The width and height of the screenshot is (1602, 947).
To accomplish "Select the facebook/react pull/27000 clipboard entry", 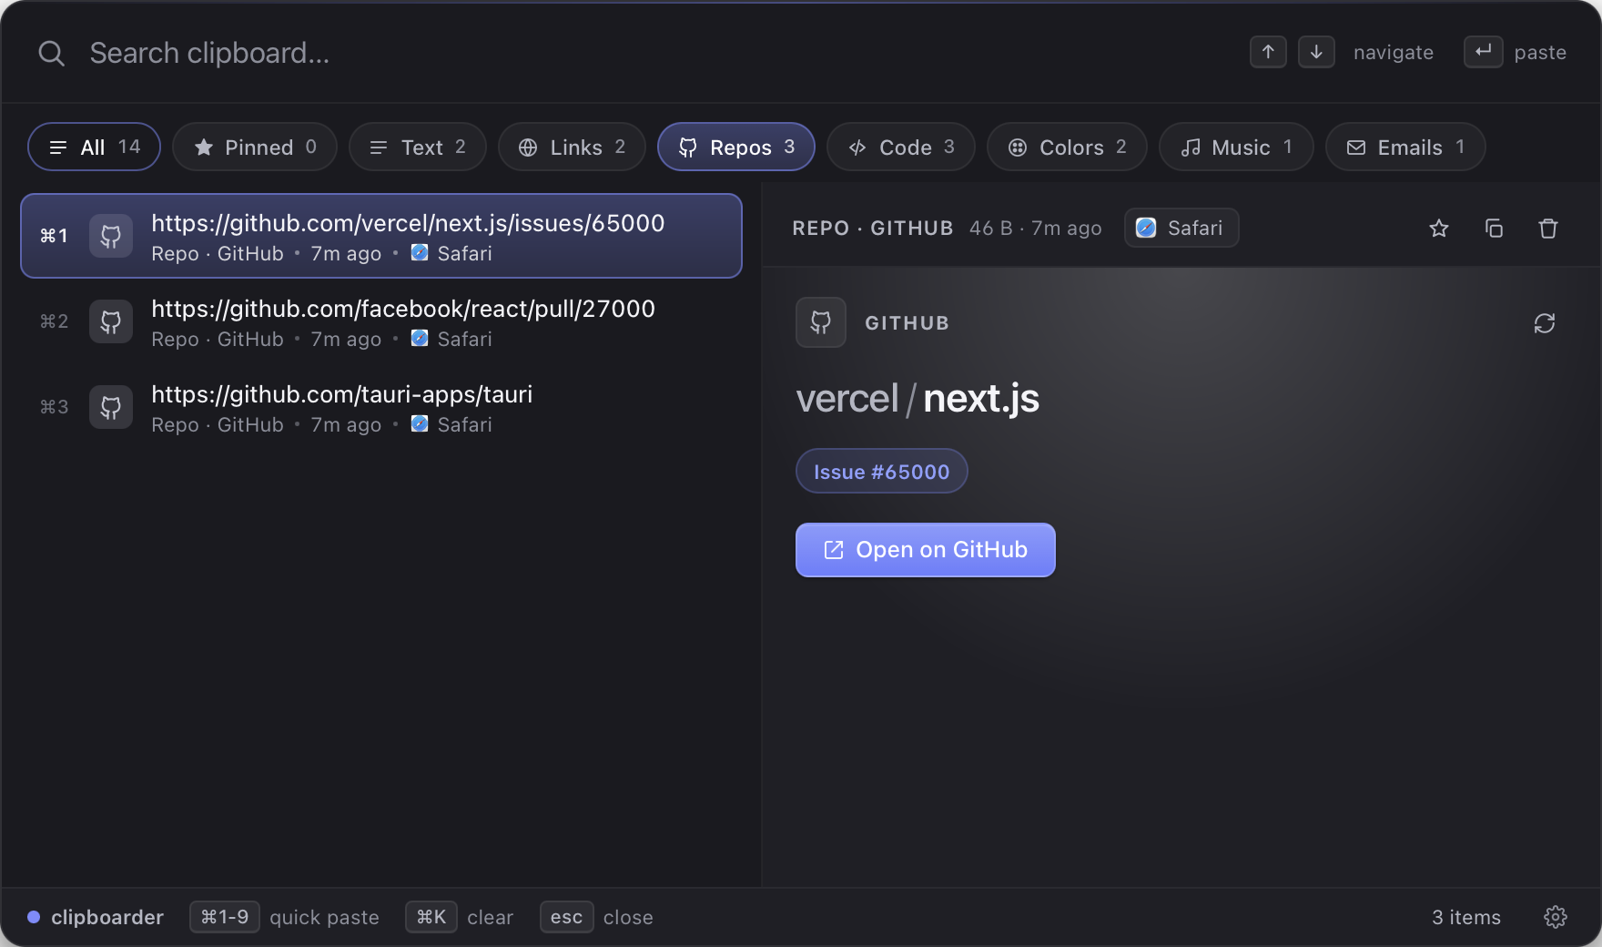I will (x=381, y=321).
